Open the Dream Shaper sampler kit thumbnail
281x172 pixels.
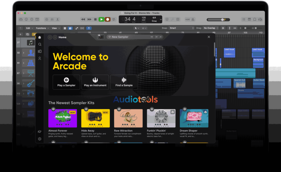tap(194, 118)
